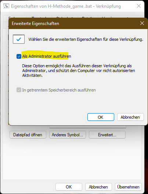148x194 pixels.
Task: Click OK at the bottom of Eigenschaften window
Action: [69, 187]
